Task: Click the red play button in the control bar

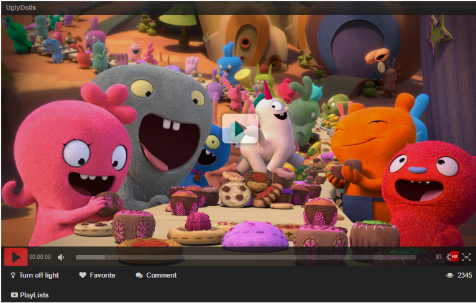Action: click(x=16, y=257)
